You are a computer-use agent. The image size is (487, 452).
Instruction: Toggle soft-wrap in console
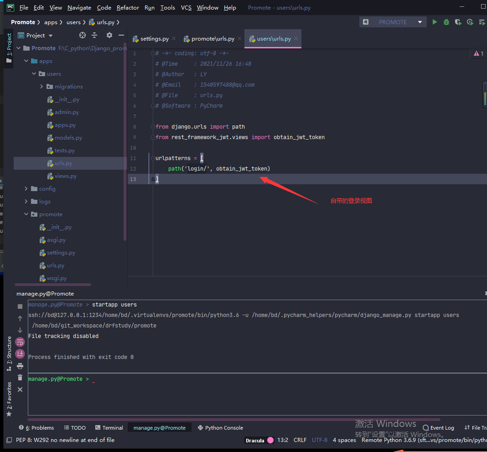pyautogui.click(x=20, y=342)
